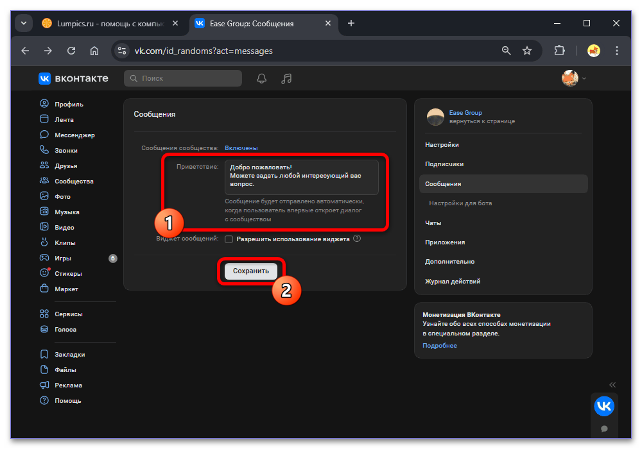Collapse side panel with double chevron
Viewport: 642px width, 449px height.
(x=612, y=385)
